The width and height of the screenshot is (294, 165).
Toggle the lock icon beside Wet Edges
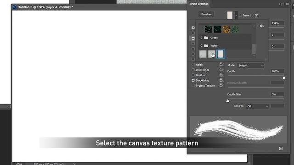click(x=221, y=70)
